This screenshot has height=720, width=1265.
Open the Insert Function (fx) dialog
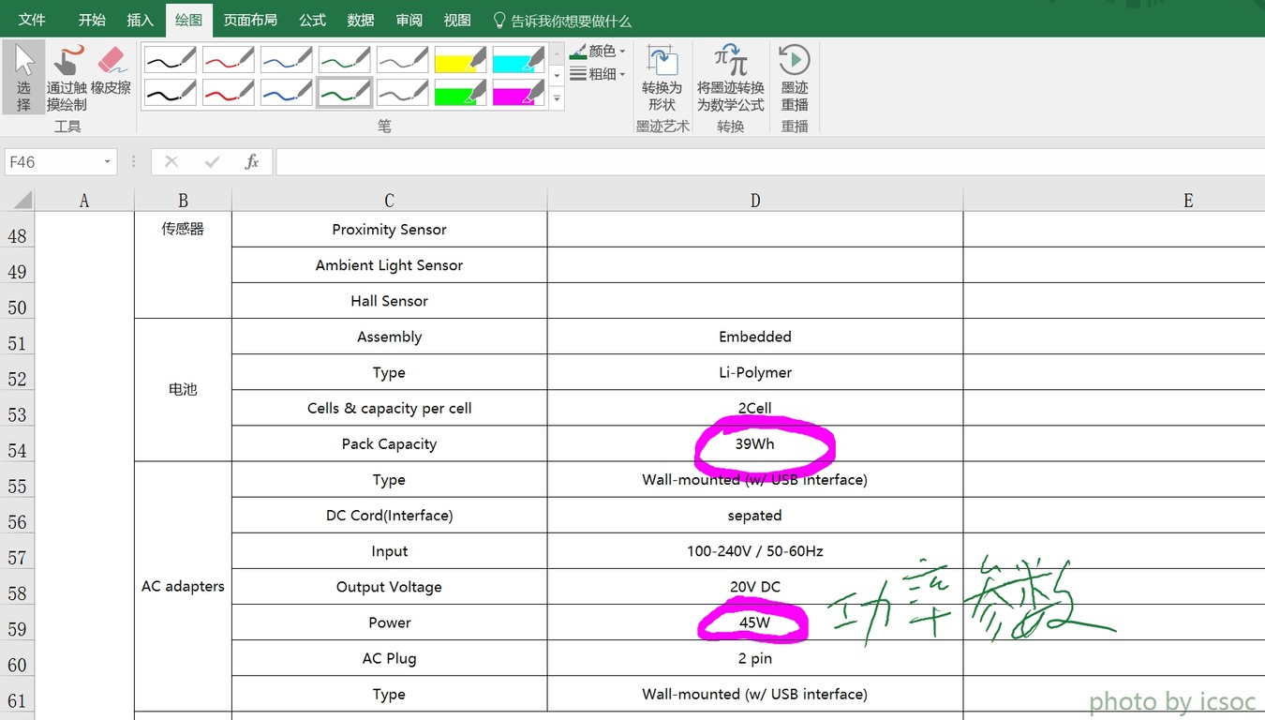coord(251,161)
